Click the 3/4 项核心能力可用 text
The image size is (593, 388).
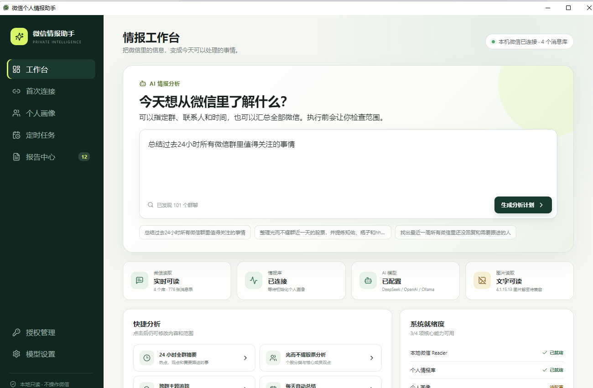(432, 333)
